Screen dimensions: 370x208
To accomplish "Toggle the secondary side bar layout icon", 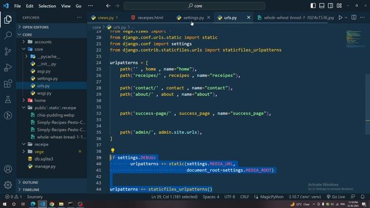I will 330,6.
